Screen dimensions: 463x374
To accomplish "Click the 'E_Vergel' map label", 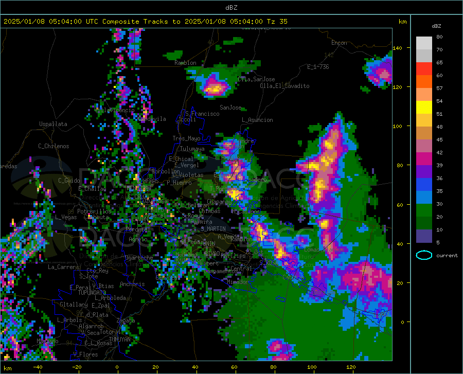I will (187, 165).
